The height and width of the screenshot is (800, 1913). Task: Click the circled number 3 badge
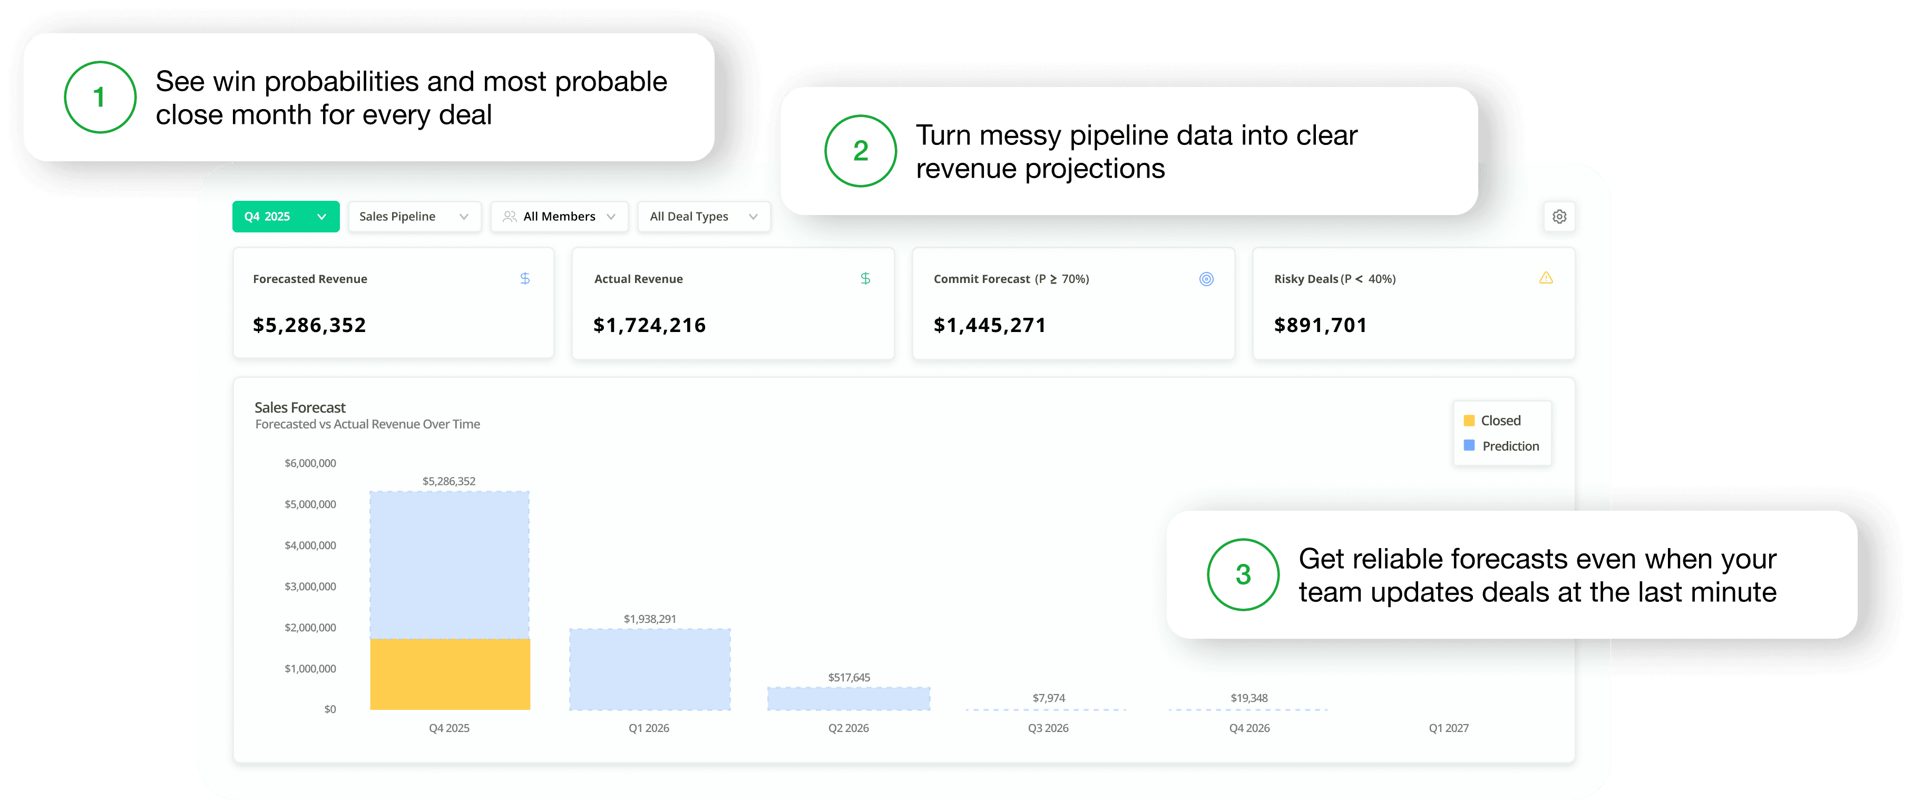(1243, 574)
